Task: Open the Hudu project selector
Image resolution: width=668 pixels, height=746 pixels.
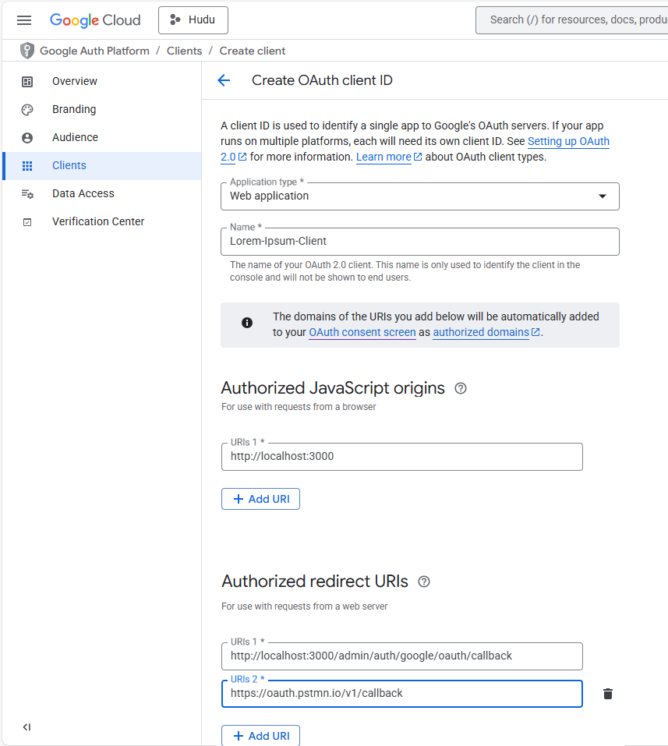Action: tap(193, 20)
